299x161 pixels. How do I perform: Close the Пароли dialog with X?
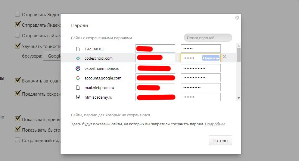[237, 18]
